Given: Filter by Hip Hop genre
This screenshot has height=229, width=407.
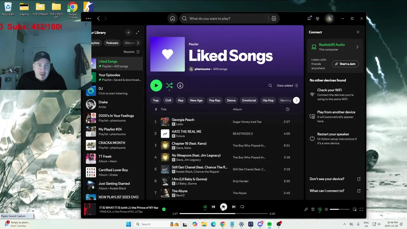Looking at the screenshot, I should 268,100.
